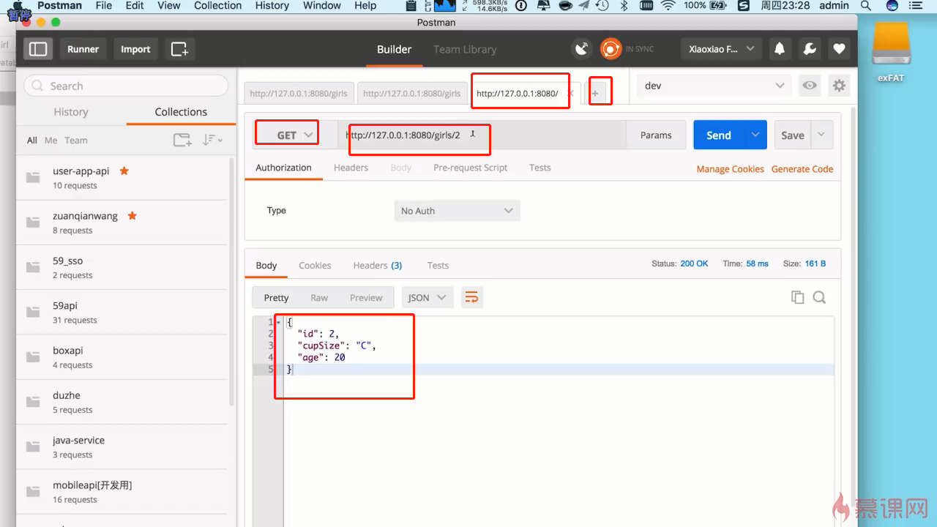Click the Send button
937x527 pixels.
[719, 135]
